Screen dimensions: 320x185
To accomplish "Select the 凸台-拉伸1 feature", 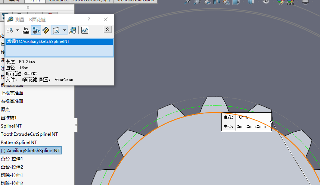I will [12, 159].
